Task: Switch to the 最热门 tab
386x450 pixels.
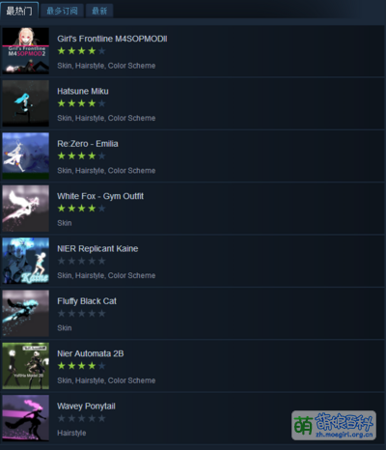Action: tap(19, 11)
